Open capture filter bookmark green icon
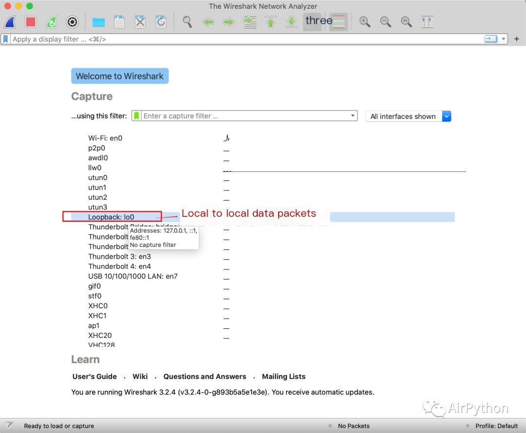Viewport: 526px width, 433px height. click(136, 116)
